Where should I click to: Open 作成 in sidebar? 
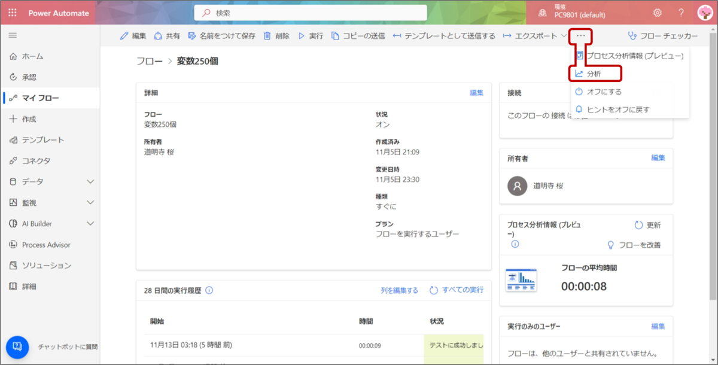point(50,119)
